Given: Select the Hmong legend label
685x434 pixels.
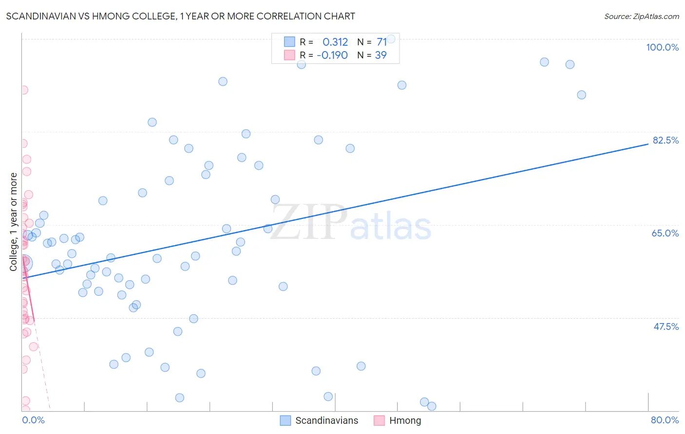Looking at the screenshot, I should point(405,420).
